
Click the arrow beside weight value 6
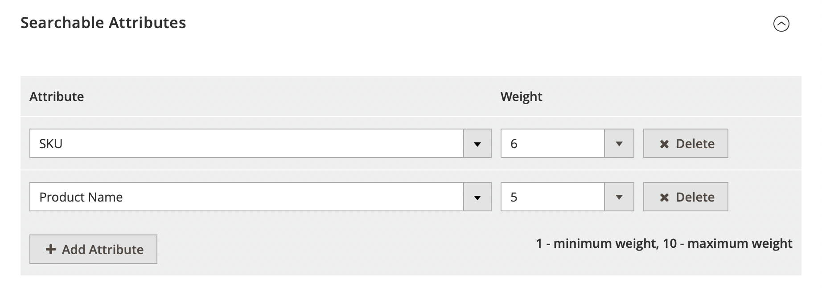(x=619, y=144)
